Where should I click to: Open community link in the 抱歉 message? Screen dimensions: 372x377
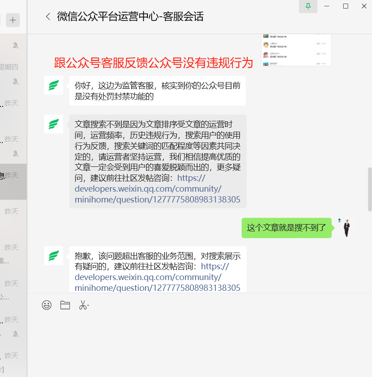coord(157,277)
